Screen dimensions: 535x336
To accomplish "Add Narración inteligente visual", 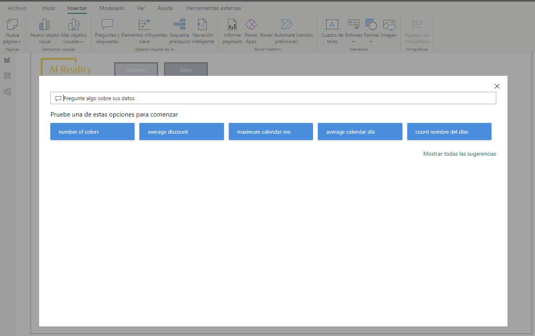I will [x=202, y=25].
